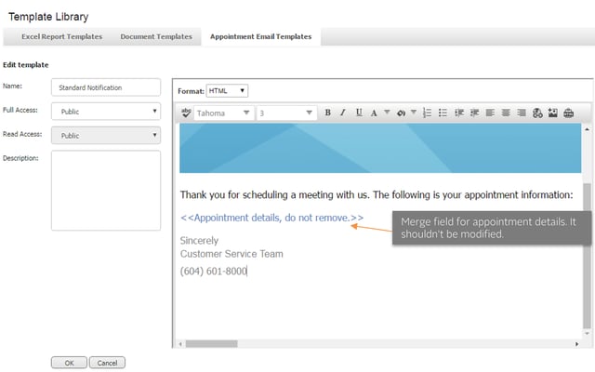The height and width of the screenshot is (372, 595).
Task: Insert a bulleted list
Action: 443,113
